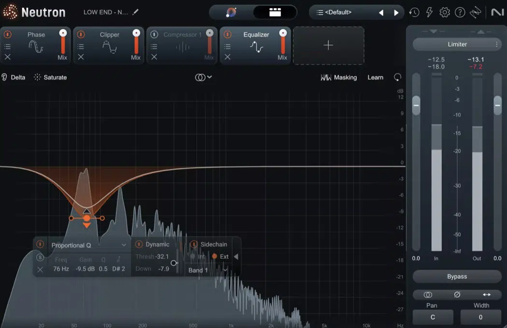Click the Limiter button
Screen dimensions: 507x328
coord(457,44)
